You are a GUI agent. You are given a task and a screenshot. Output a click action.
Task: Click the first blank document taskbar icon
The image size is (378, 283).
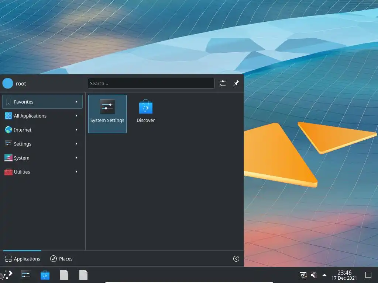[64, 275]
